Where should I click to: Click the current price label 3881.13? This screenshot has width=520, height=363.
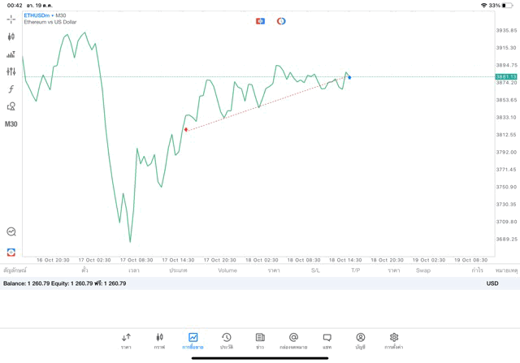[x=506, y=76]
